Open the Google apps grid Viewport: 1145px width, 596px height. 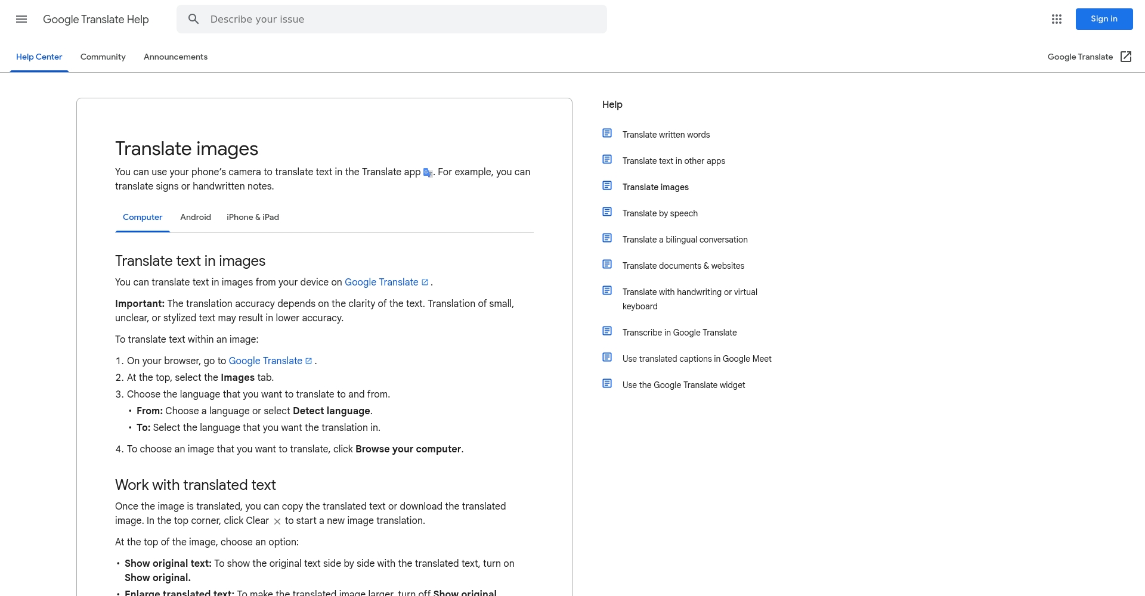pos(1057,19)
